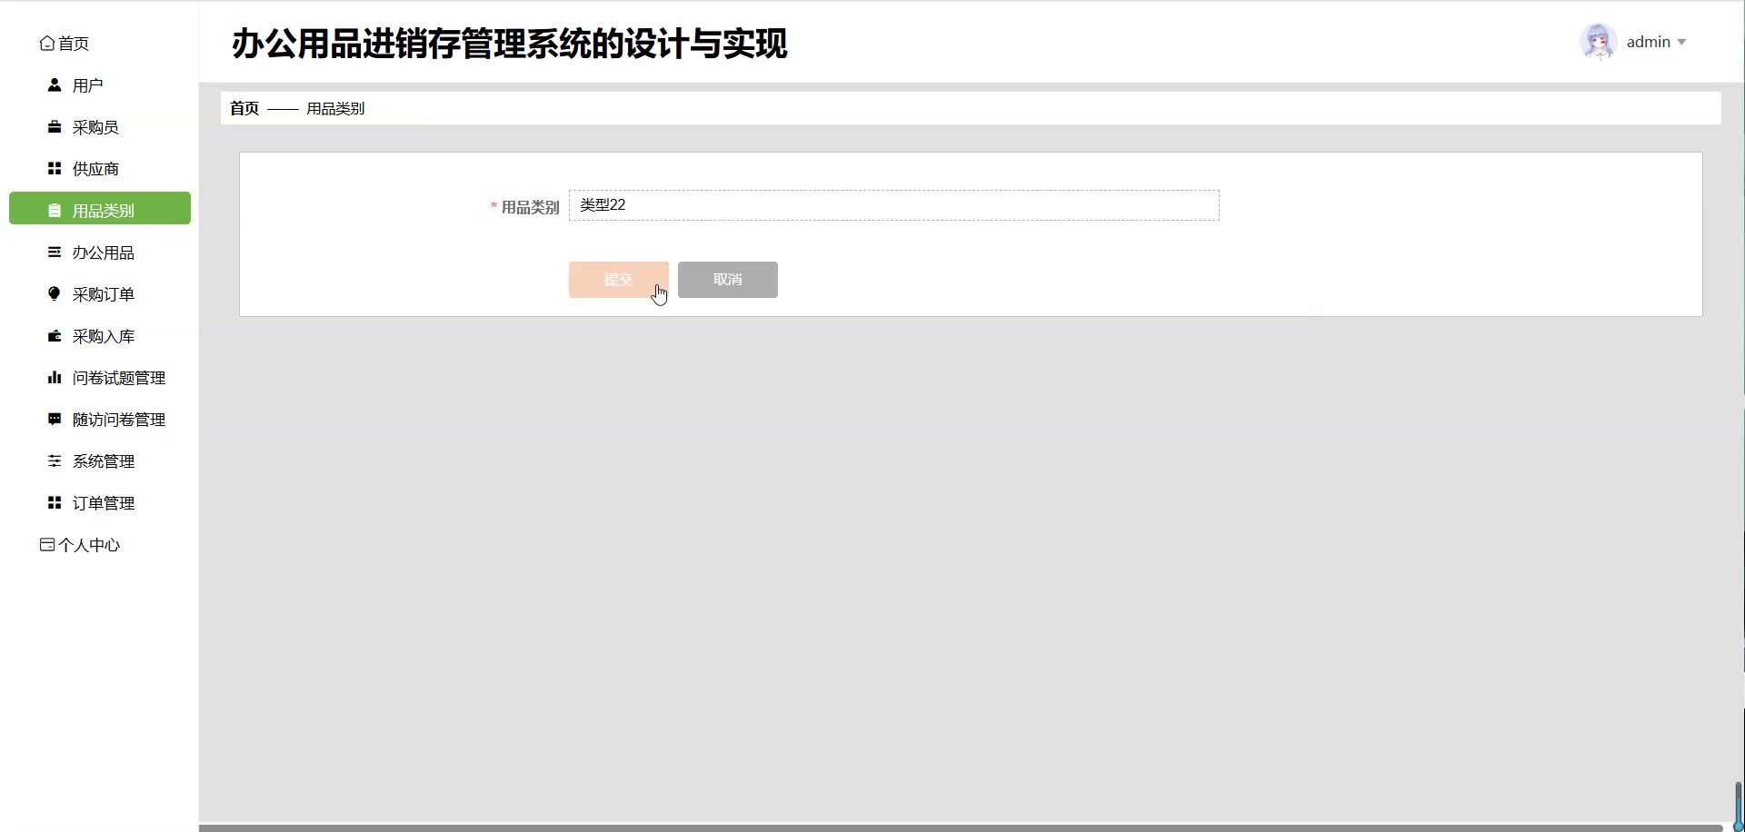
Task: Expand the 系统管理 menu
Action: [100, 461]
